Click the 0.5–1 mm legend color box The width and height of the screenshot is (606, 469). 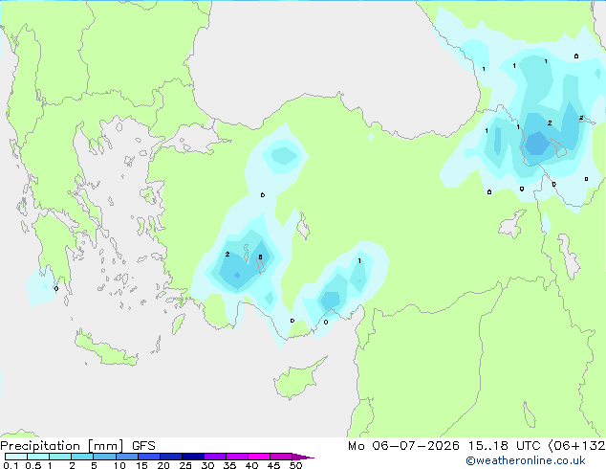coord(38,457)
